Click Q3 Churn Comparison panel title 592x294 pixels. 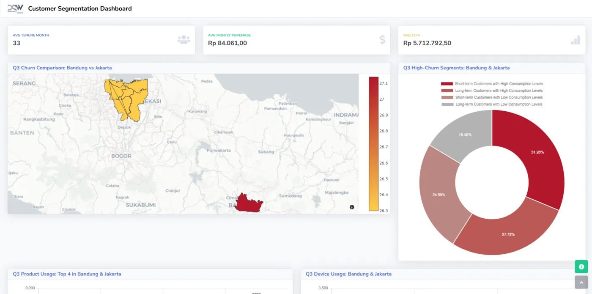62,68
